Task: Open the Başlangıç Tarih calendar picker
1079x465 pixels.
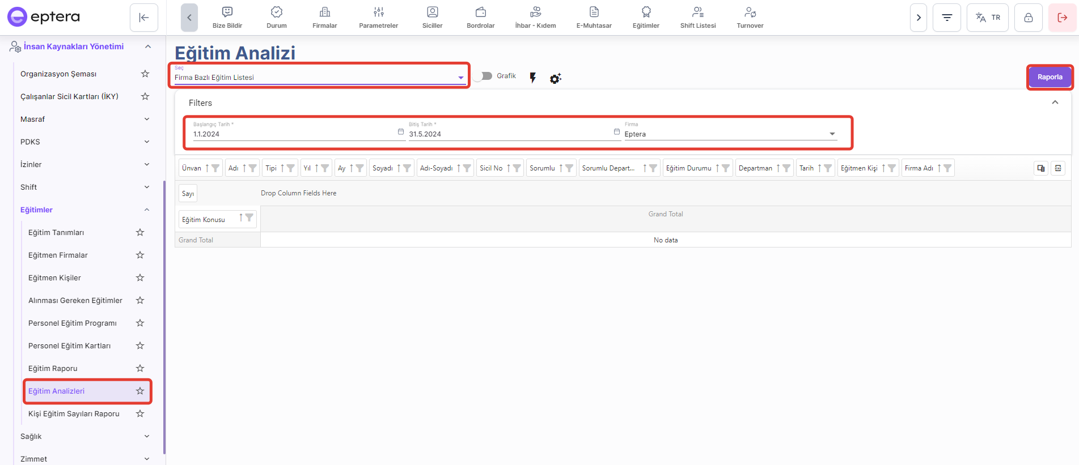Action: 401,132
